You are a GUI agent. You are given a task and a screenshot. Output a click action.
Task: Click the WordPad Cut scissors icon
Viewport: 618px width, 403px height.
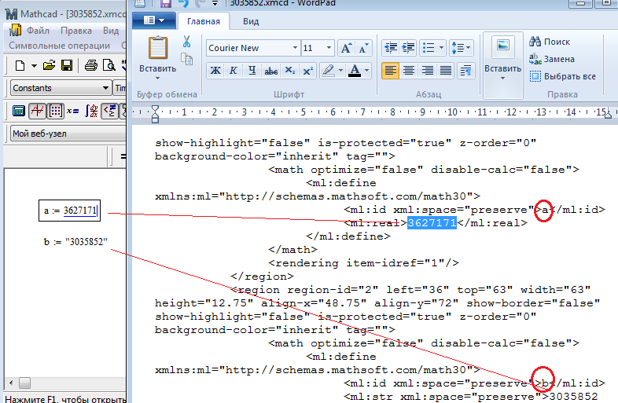(186, 42)
